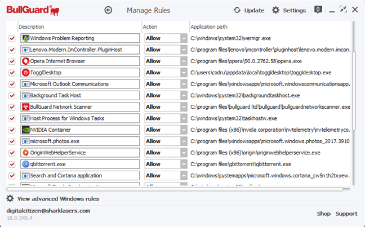The width and height of the screenshot is (365, 227).
Task: Open the Action dropdown for Opera Internet Browser
Action: tap(184, 61)
